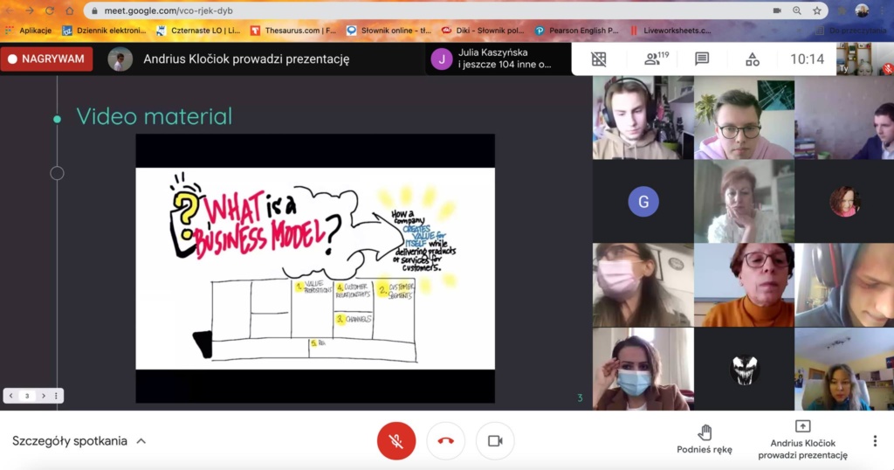Open Andrius Kločiok prowadzi prezentację presentation button

[x=802, y=439]
